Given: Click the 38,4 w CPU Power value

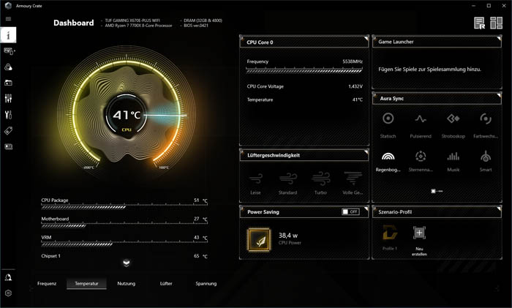Looking at the screenshot, I should pyautogui.click(x=288, y=235).
